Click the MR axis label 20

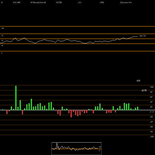pyautogui.click(x=151, y=107)
